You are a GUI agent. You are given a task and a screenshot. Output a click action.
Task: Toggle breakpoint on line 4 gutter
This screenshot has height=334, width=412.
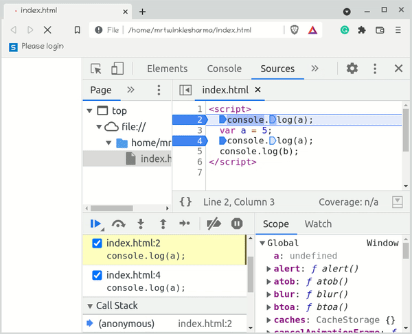[190, 141]
